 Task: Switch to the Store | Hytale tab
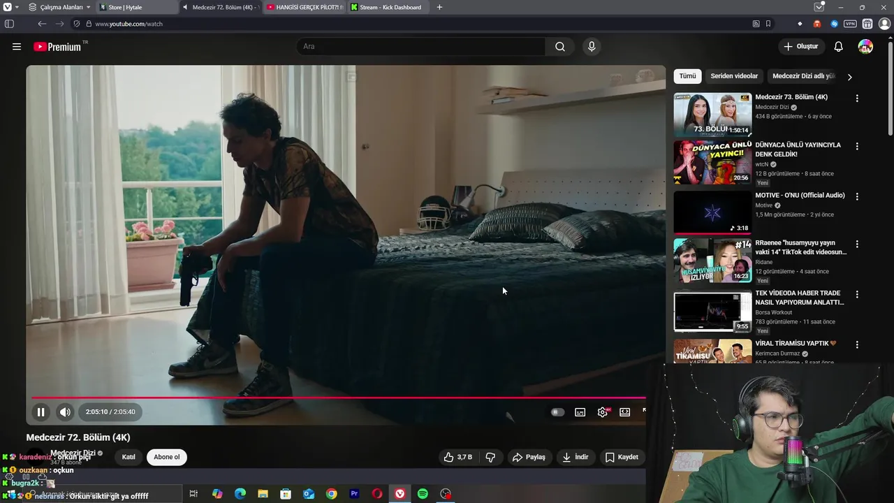tap(137, 7)
